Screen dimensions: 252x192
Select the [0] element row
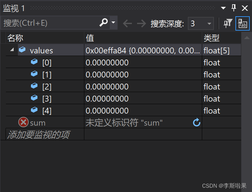tap(123, 62)
